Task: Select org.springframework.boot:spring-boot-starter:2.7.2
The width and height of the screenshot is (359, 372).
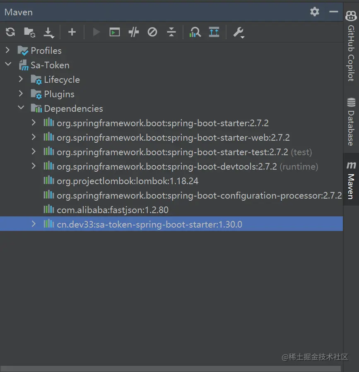Action: (171, 123)
